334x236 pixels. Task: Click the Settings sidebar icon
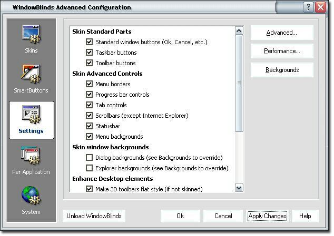tap(31, 117)
